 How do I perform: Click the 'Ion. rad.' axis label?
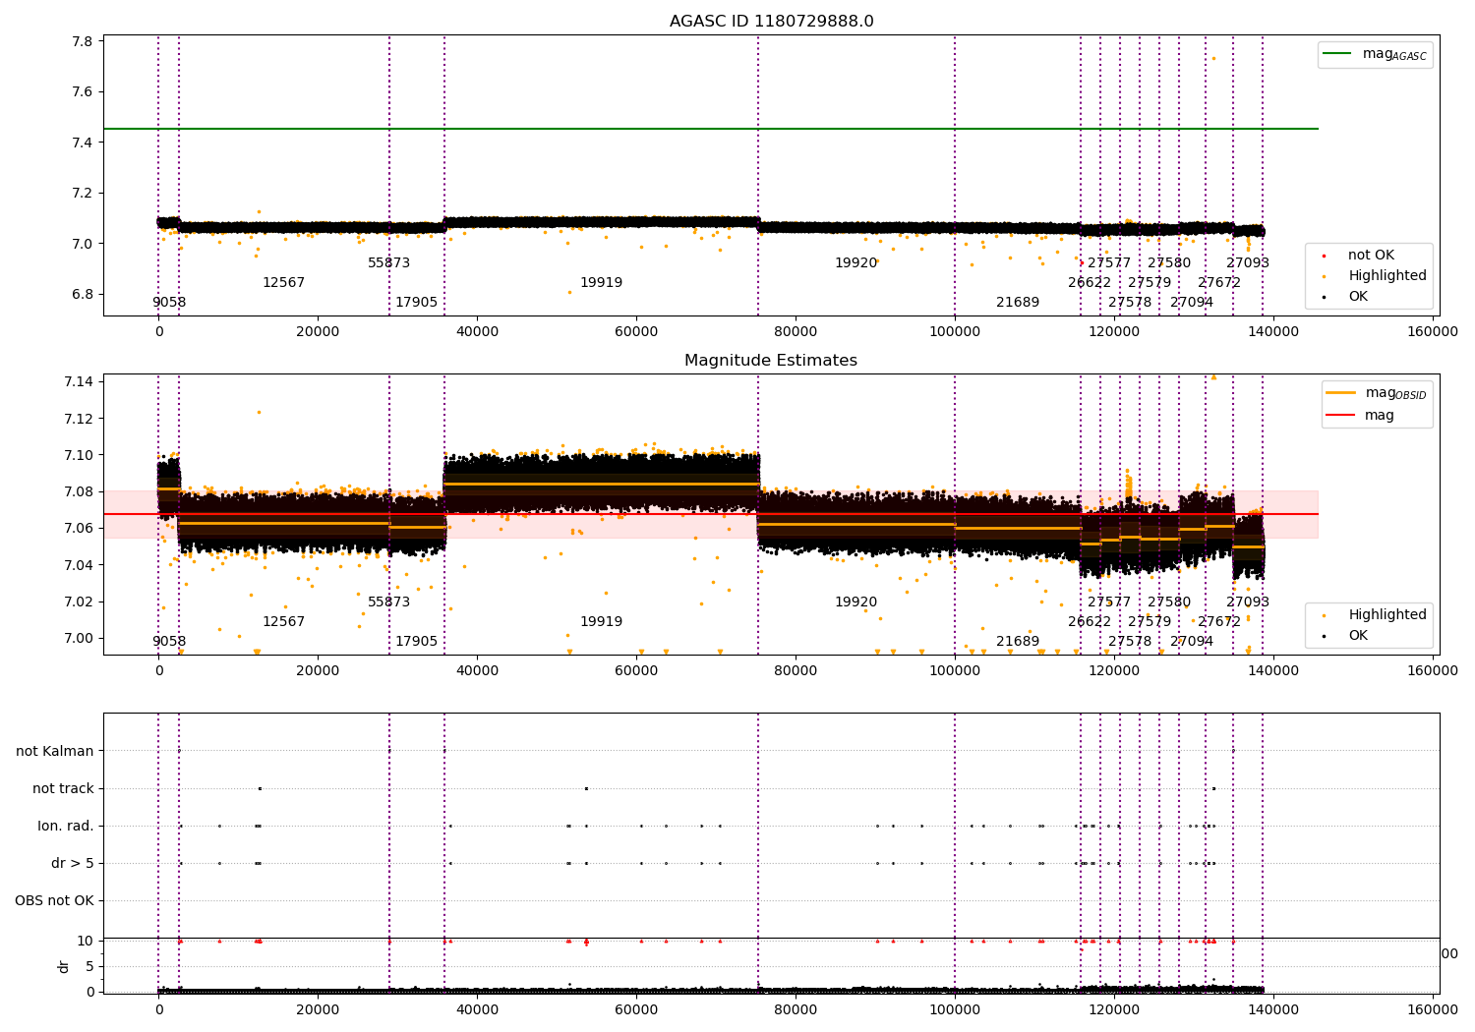(66, 827)
